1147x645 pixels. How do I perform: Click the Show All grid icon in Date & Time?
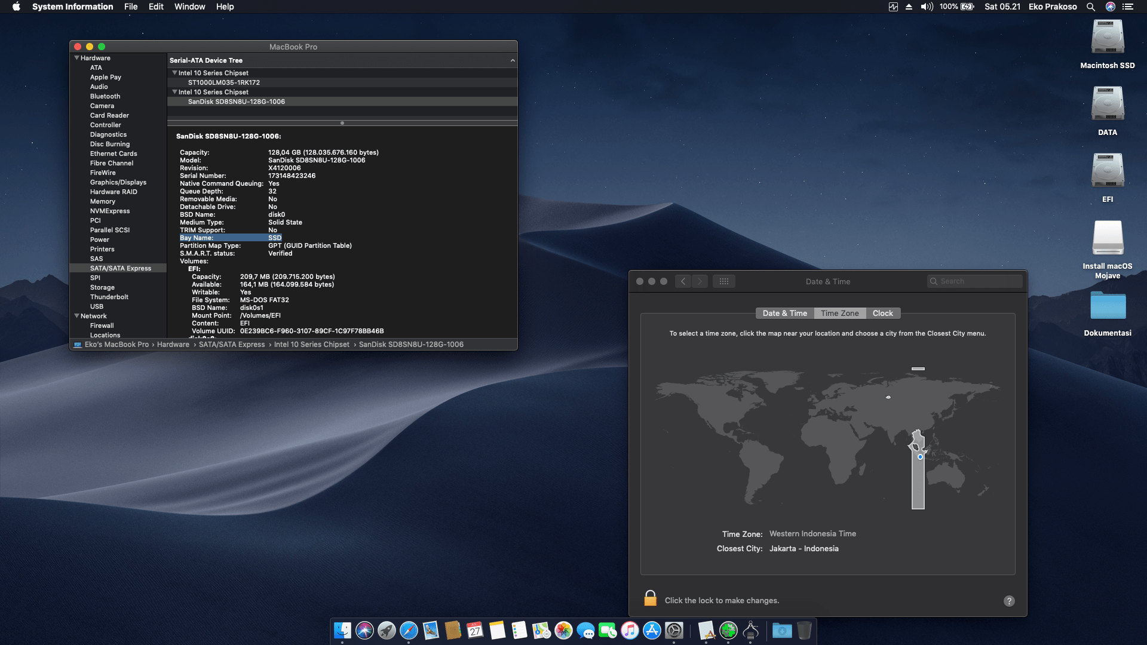(x=723, y=281)
